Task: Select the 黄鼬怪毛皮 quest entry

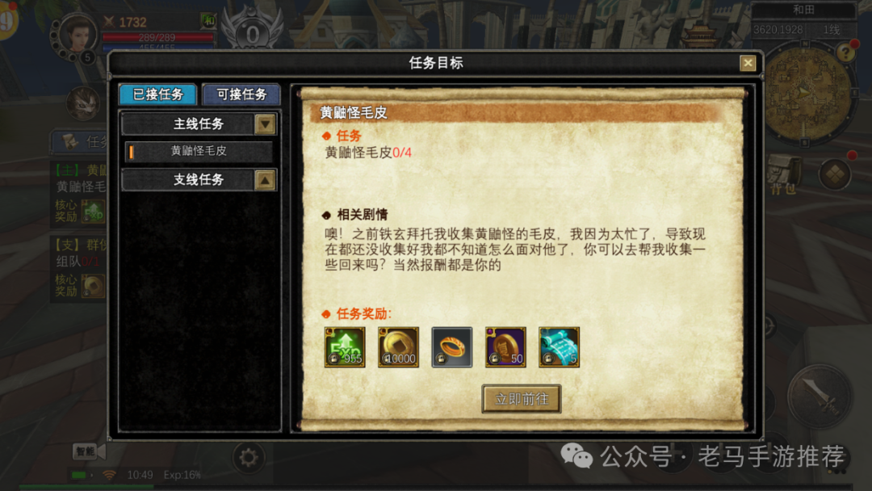Action: coord(199,151)
